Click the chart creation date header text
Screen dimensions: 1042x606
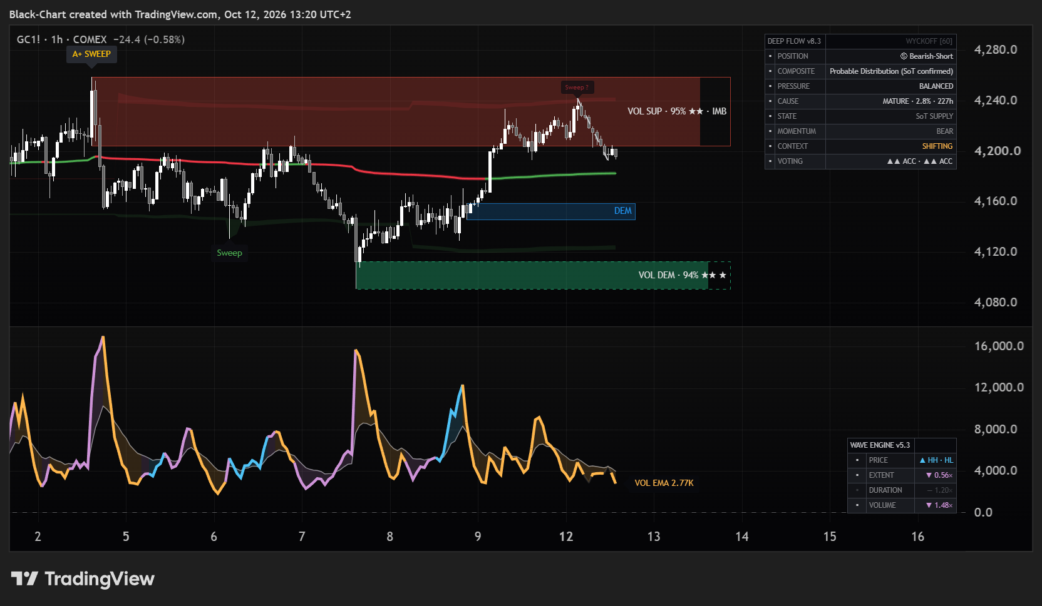click(180, 14)
